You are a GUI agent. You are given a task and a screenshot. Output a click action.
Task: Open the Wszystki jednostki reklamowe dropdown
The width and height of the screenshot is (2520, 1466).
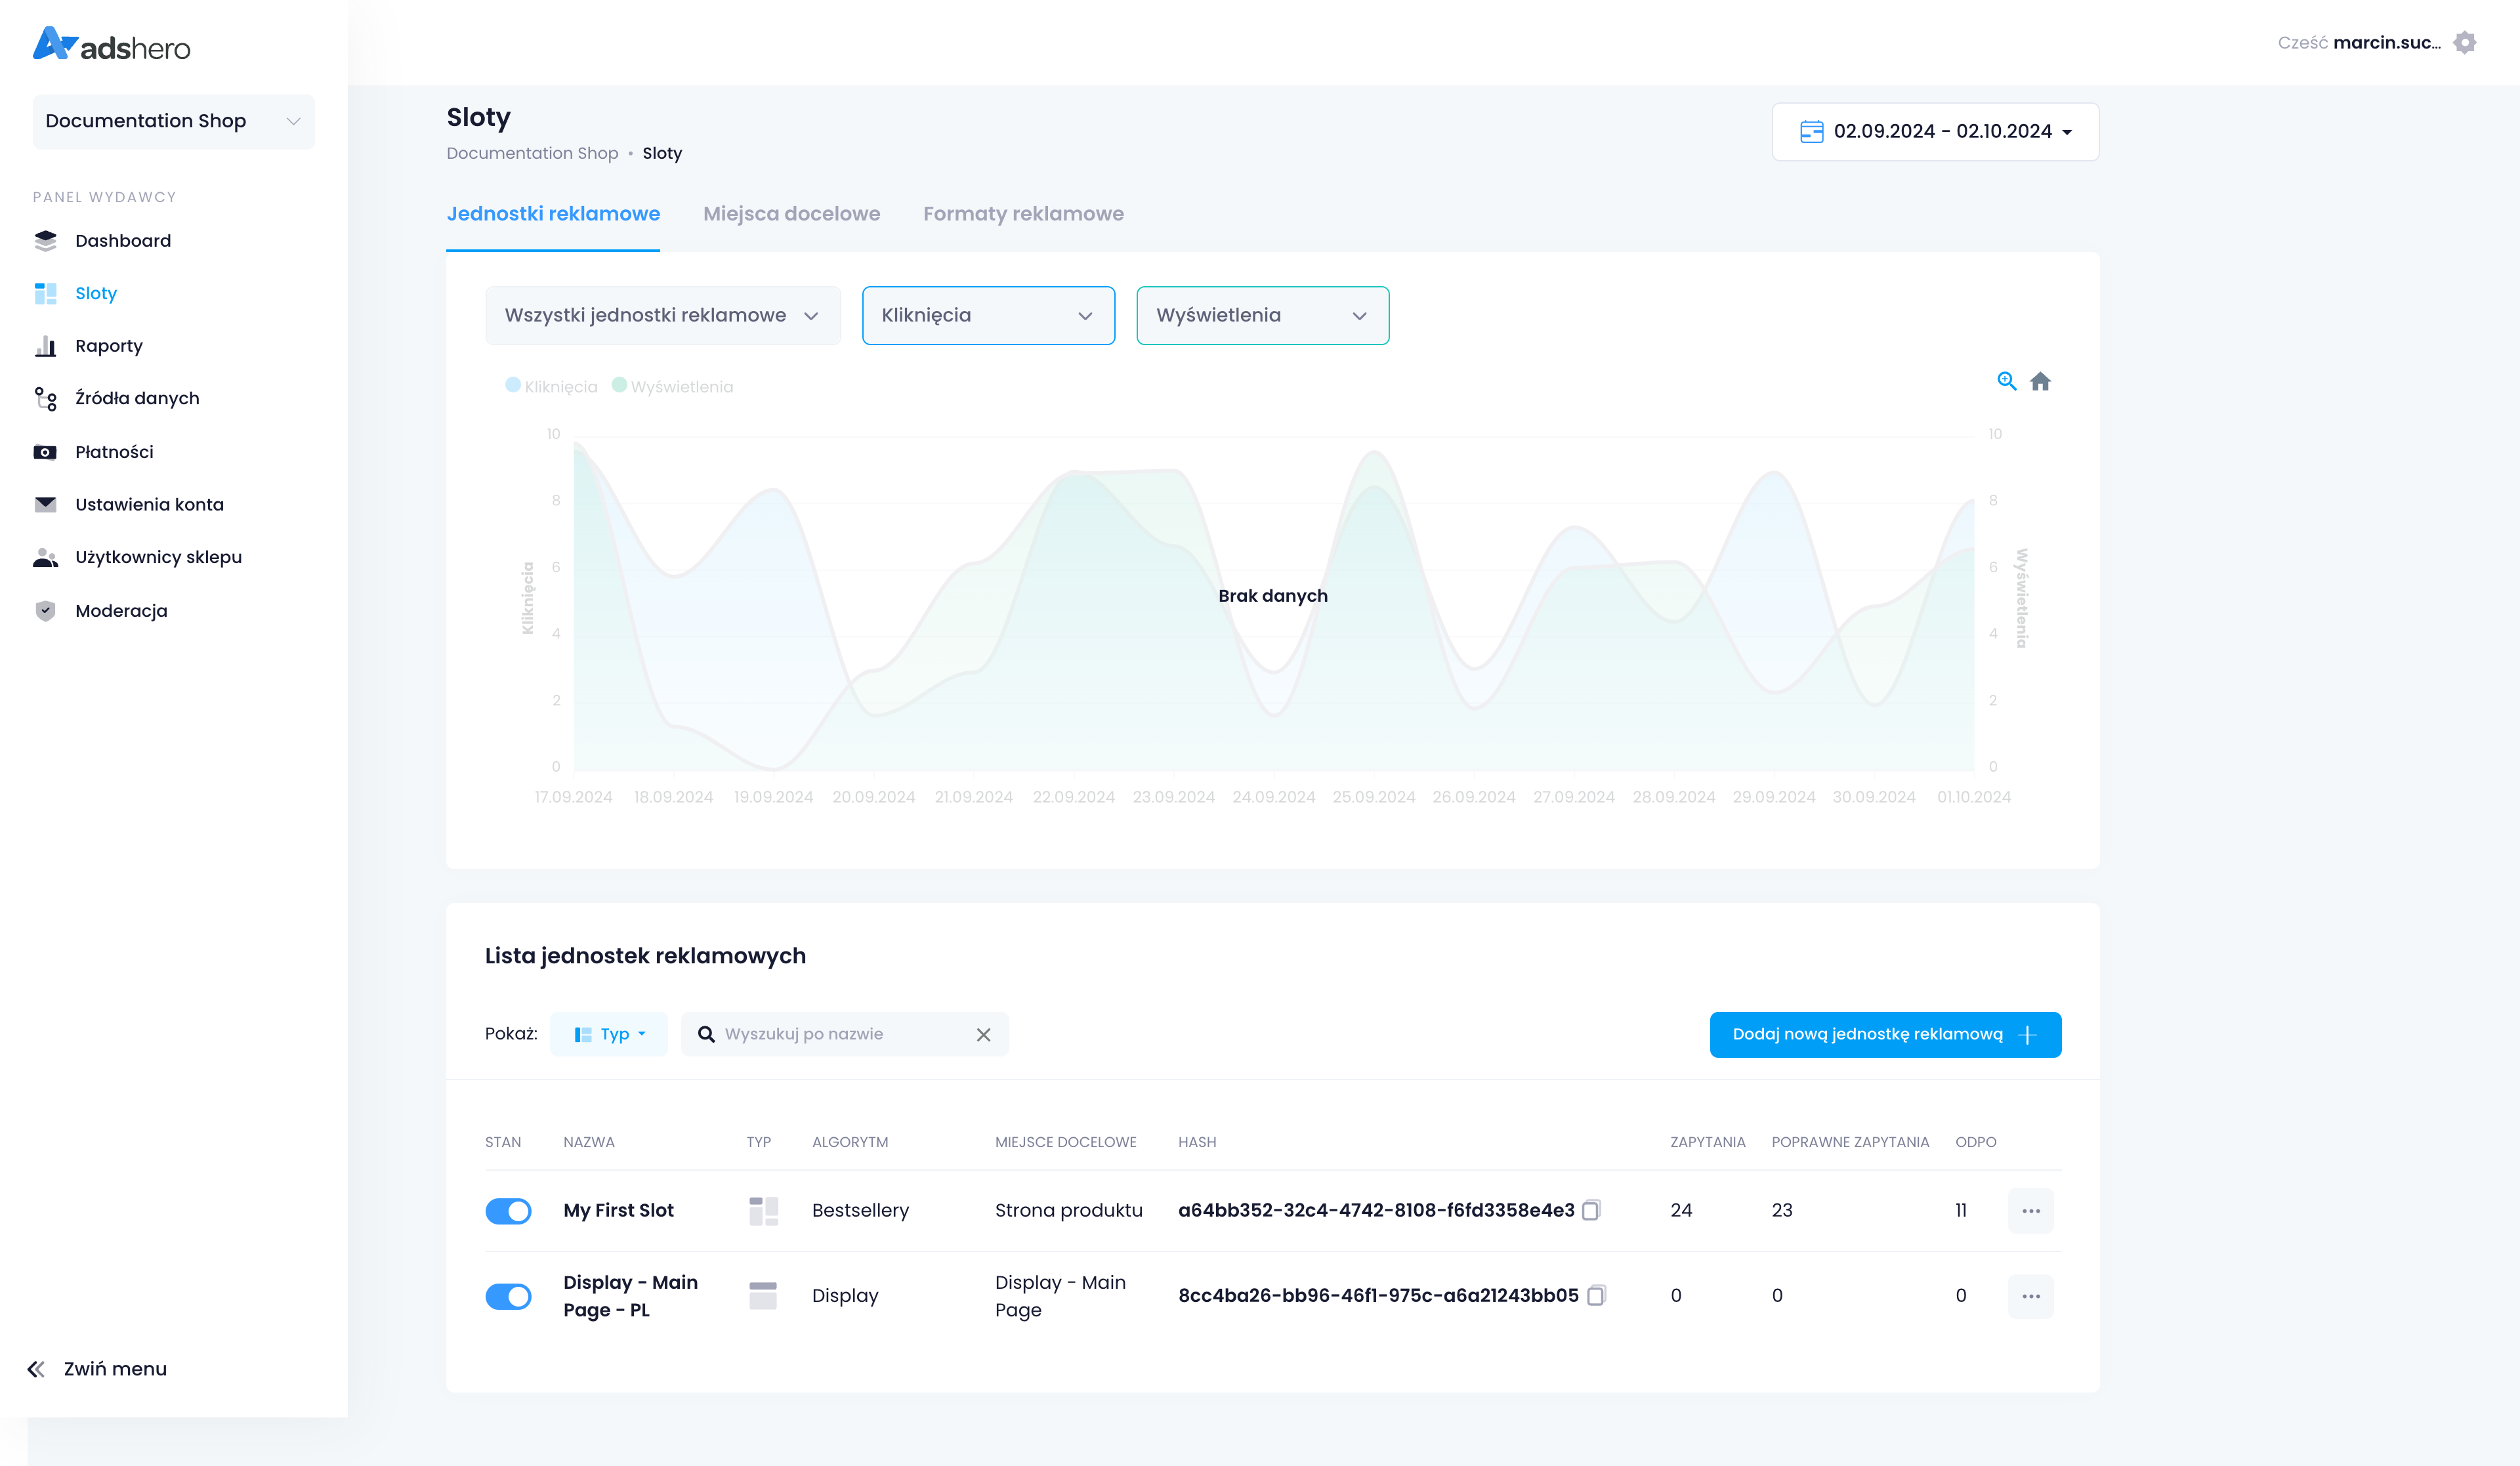(x=662, y=315)
